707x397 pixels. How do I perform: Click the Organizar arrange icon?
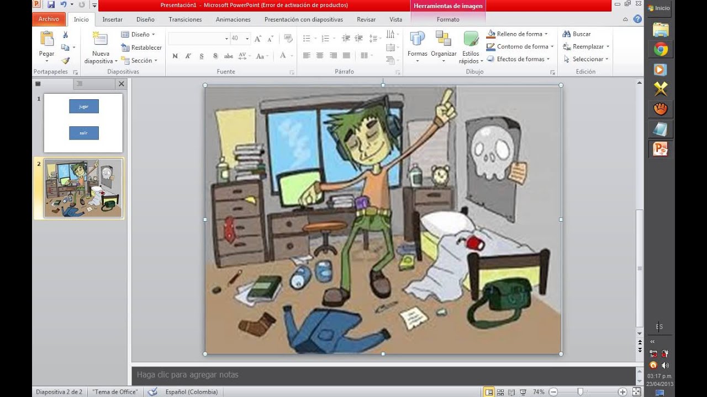pos(444,39)
